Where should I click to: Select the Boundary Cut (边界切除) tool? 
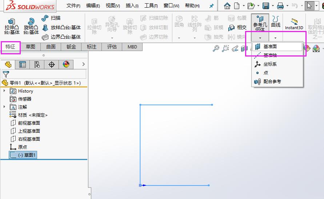point(154,37)
